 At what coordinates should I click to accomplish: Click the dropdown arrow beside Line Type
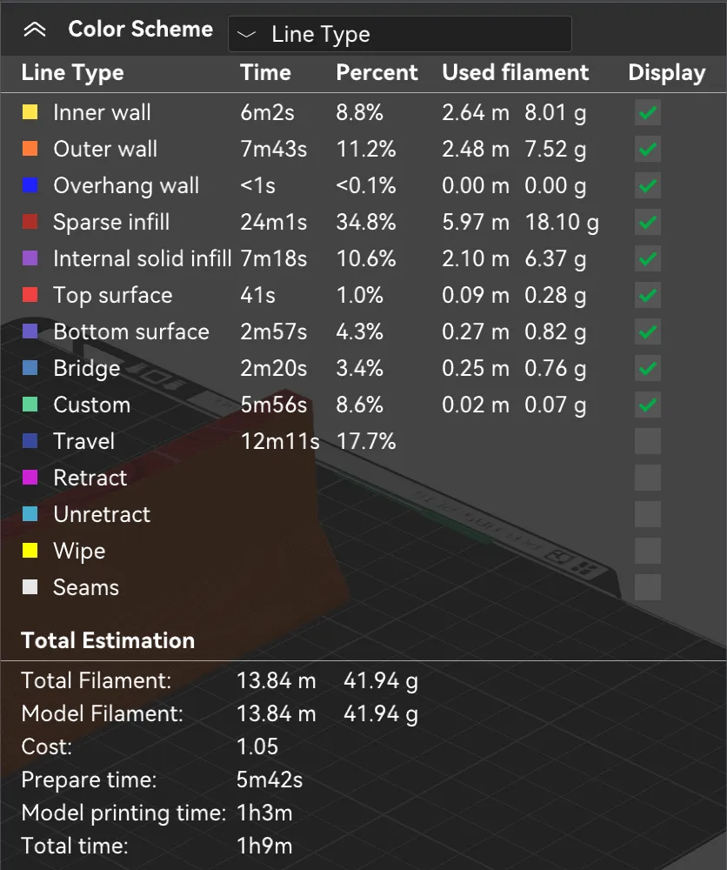pyautogui.click(x=246, y=35)
